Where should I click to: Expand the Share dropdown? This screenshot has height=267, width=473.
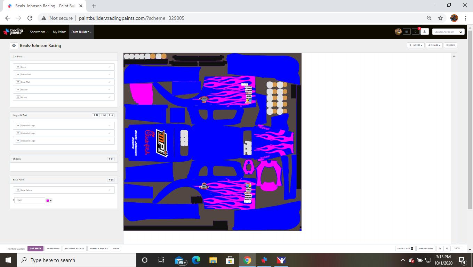(x=434, y=45)
